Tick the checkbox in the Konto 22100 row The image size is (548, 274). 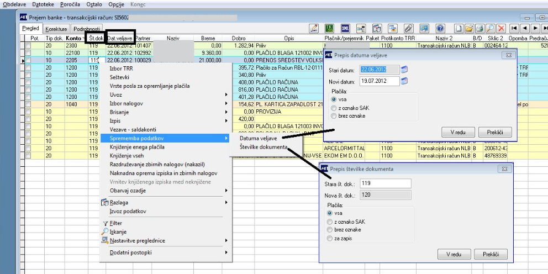pos(27,53)
